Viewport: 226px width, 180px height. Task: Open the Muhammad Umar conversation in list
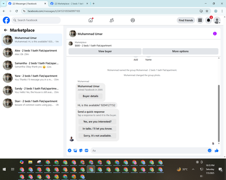pyautogui.click(x=32, y=40)
